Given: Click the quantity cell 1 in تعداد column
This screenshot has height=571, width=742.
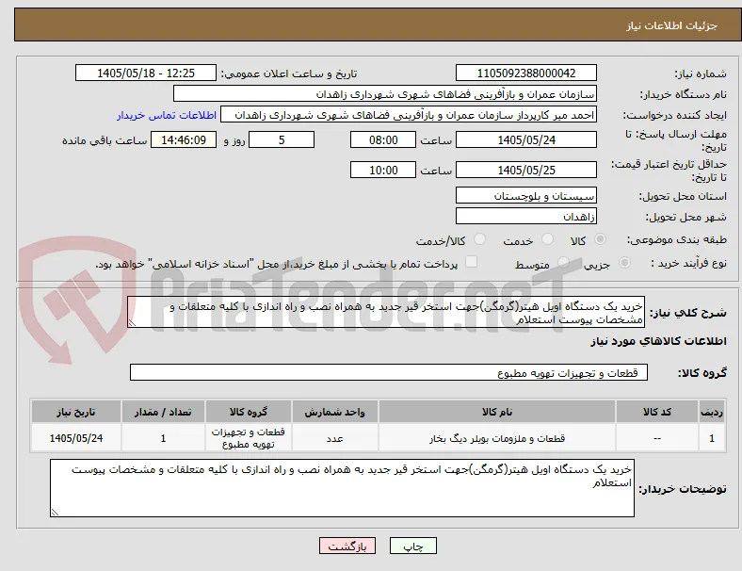Looking at the screenshot, I should [163, 438].
